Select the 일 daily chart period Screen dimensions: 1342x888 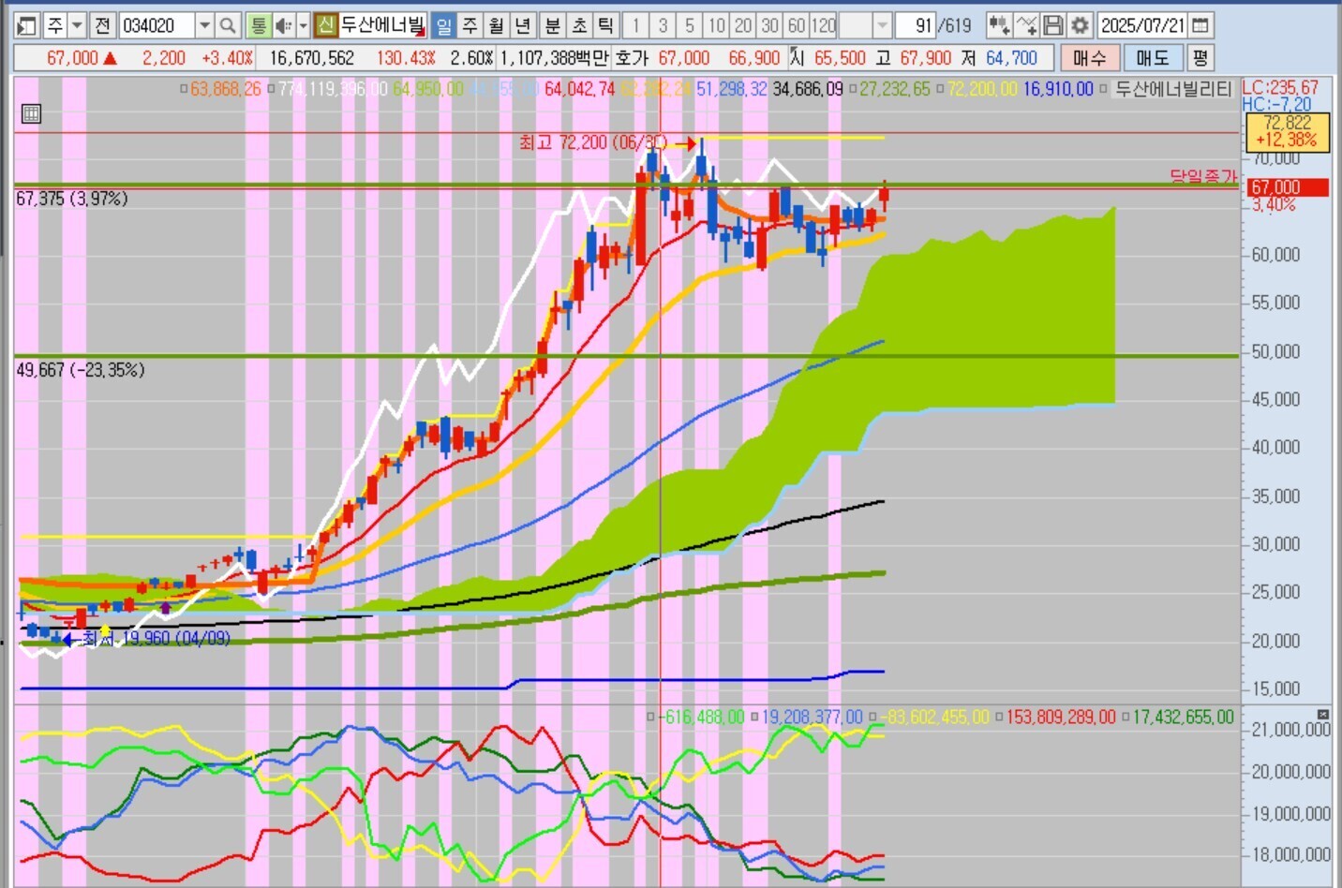(443, 25)
